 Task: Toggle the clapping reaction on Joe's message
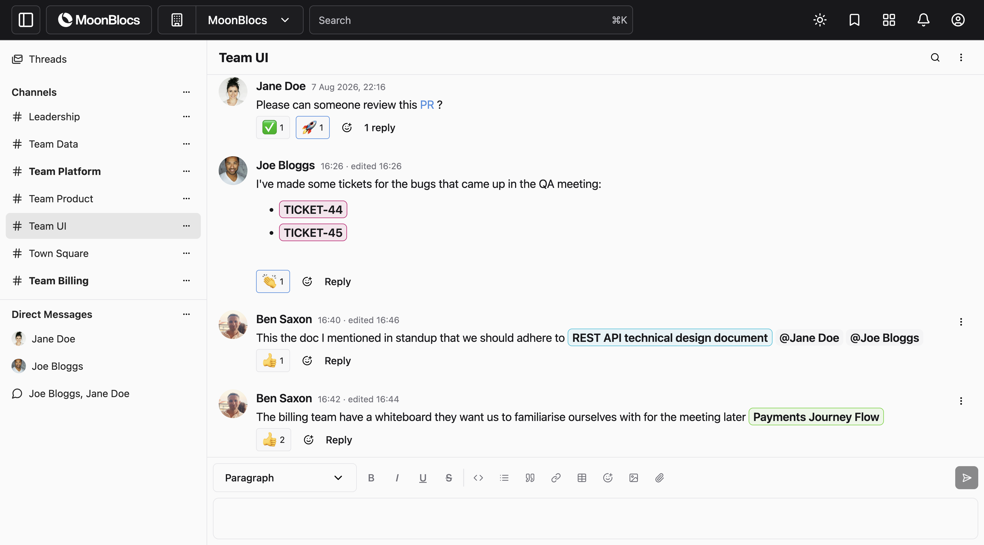click(273, 281)
